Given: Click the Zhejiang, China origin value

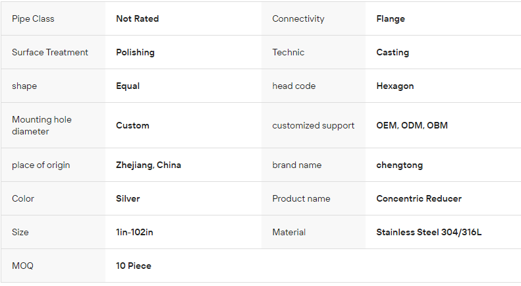Looking at the screenshot, I should click(x=148, y=165).
